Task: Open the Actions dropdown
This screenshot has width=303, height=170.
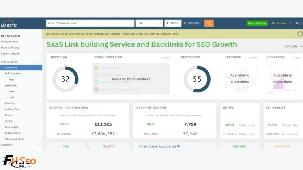Action: click(x=294, y=46)
